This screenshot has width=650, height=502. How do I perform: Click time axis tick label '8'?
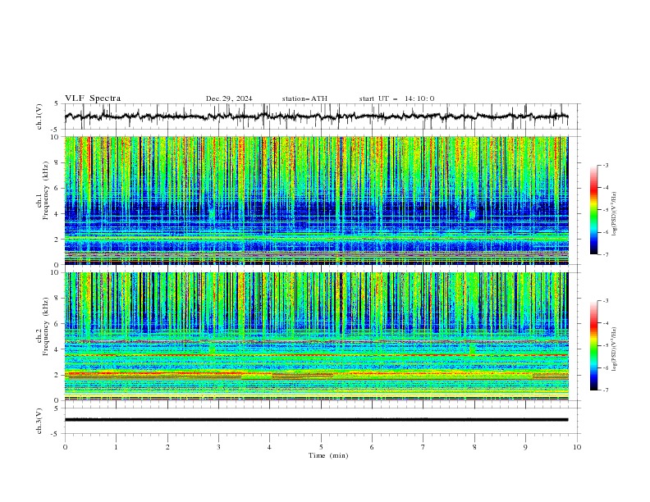point(474,447)
